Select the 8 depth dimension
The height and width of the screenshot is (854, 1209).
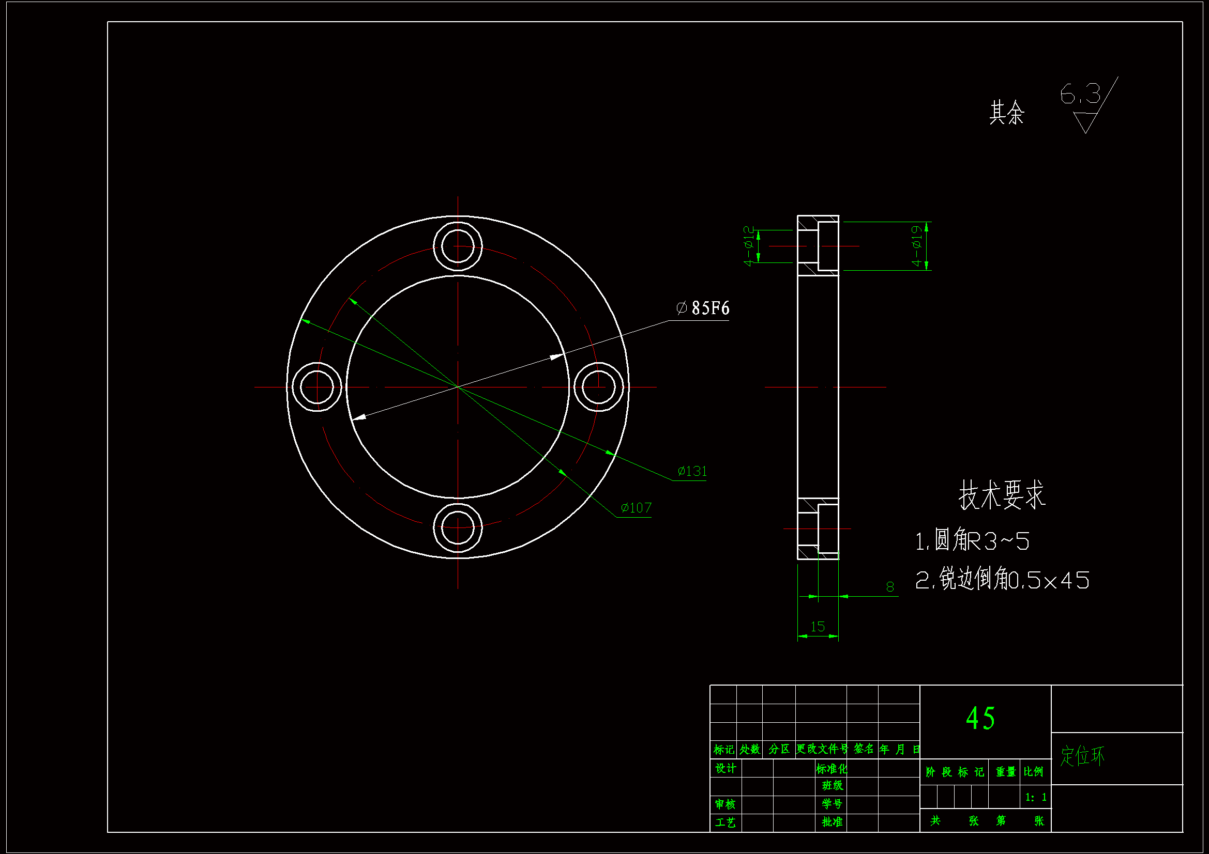click(x=890, y=587)
